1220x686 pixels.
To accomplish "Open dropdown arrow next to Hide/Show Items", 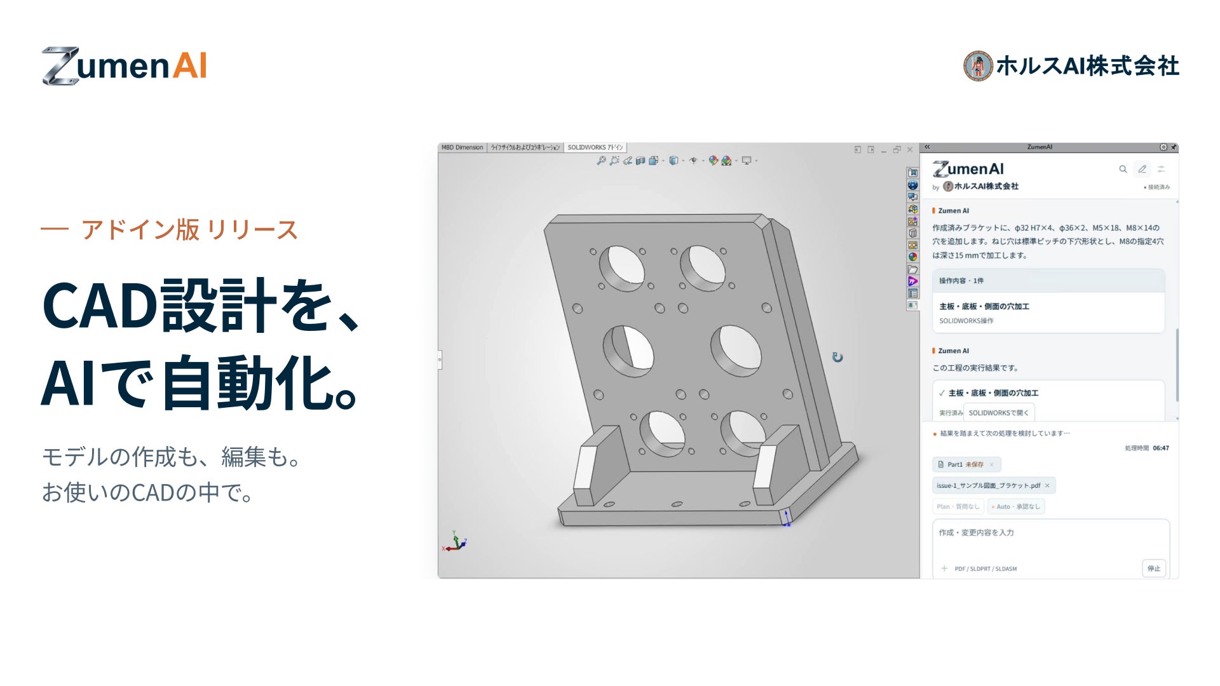I will (x=703, y=161).
